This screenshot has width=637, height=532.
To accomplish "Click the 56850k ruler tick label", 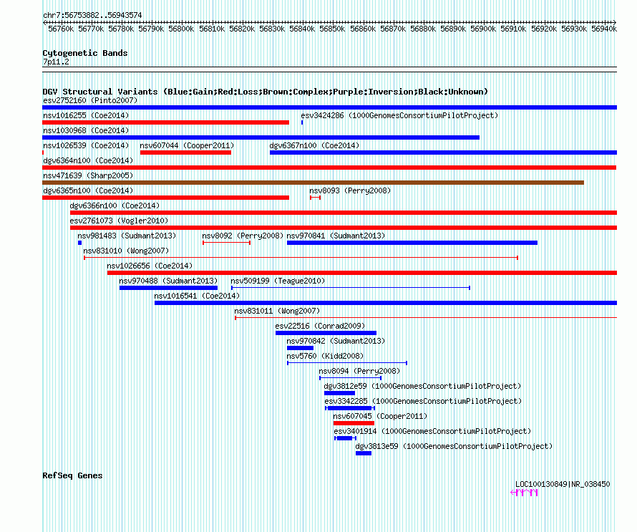I will pyautogui.click(x=332, y=29).
